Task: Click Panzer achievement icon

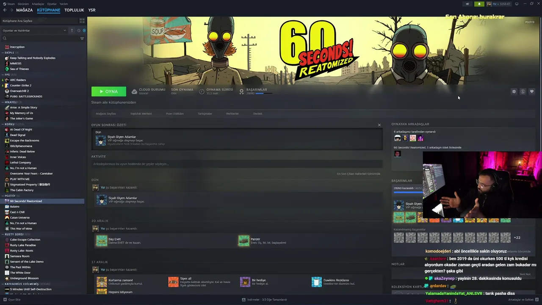Action: click(x=244, y=241)
